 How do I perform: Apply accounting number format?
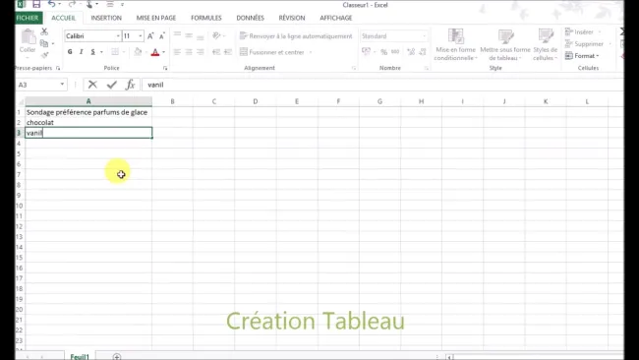point(366,52)
